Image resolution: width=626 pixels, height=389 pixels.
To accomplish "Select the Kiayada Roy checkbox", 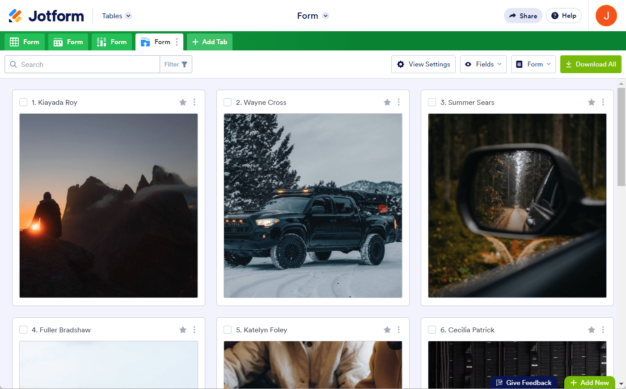I will tap(23, 103).
